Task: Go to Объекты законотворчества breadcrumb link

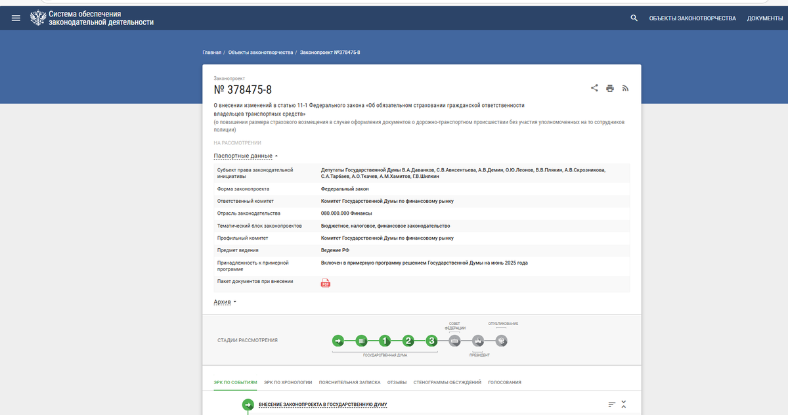Action: click(261, 52)
